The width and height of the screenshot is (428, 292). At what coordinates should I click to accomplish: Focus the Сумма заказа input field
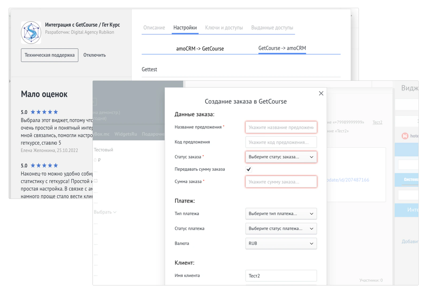click(281, 182)
